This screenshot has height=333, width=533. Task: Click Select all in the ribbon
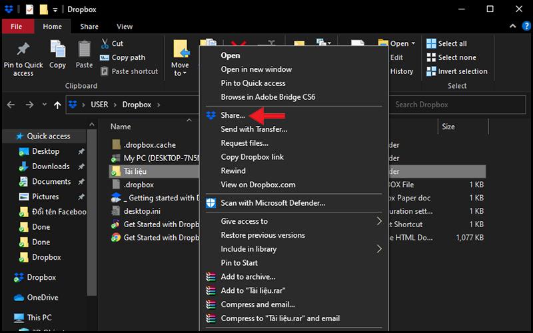pos(446,43)
